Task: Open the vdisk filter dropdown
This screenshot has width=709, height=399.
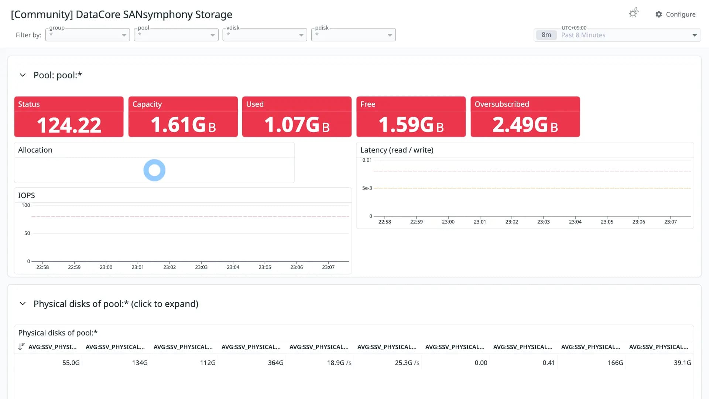Action: (265, 35)
